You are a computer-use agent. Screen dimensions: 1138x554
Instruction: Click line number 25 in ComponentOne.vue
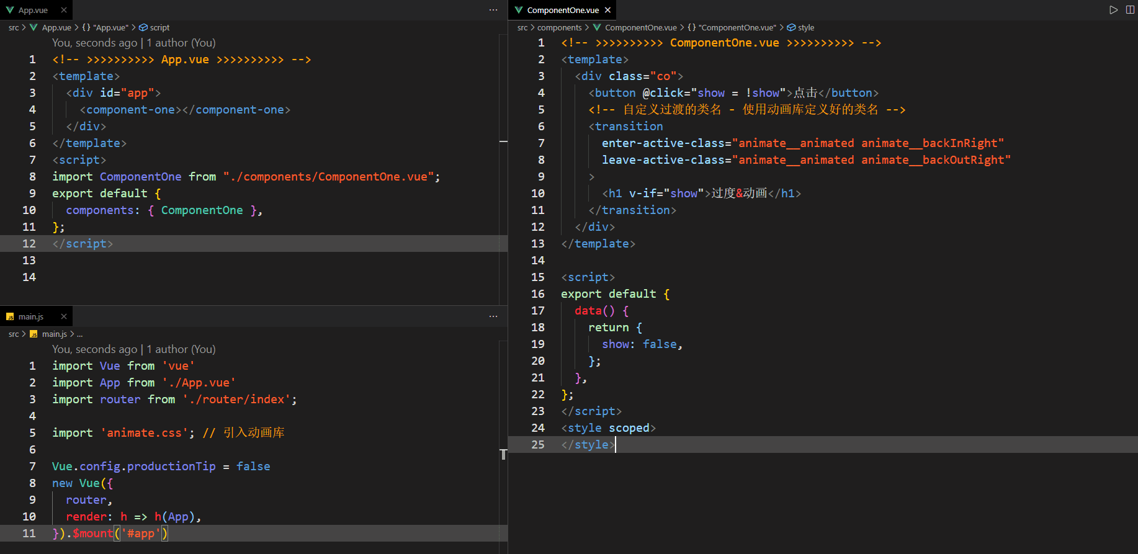pos(538,444)
